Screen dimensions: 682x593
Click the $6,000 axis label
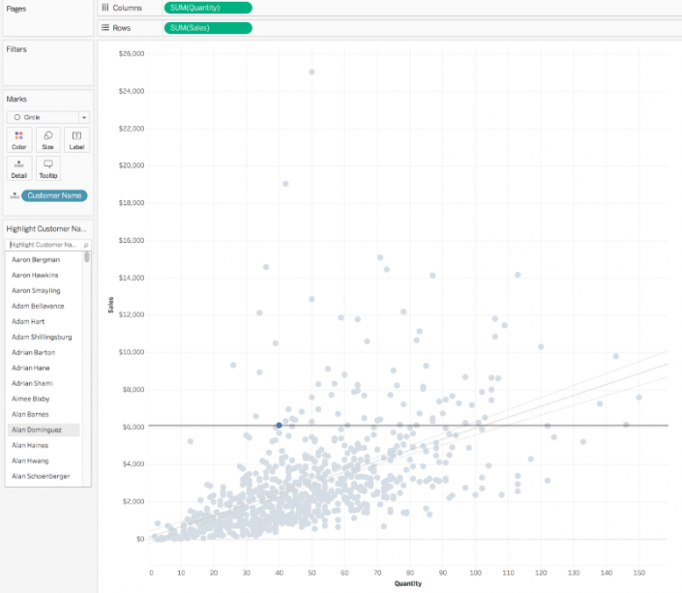tap(133, 427)
